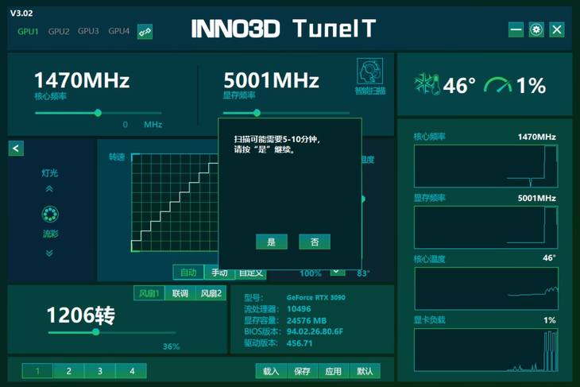Select 自动 fan mode
Screen dimensions: 580x387
click(188, 273)
